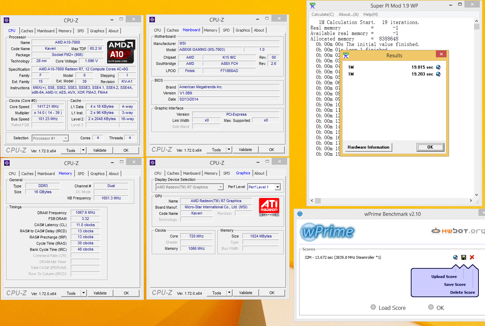Click Upload Score in wPrime popup
The image size is (485, 326).
444,277
